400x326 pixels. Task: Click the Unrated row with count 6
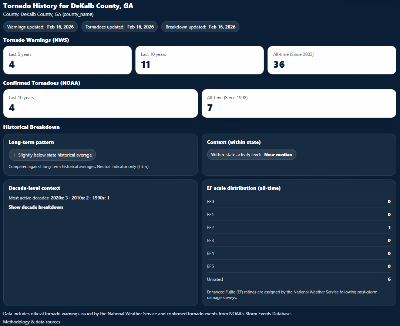(x=299, y=279)
